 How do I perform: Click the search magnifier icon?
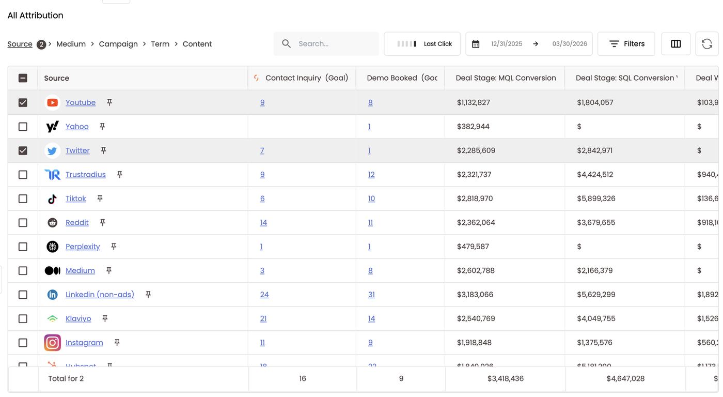(286, 43)
